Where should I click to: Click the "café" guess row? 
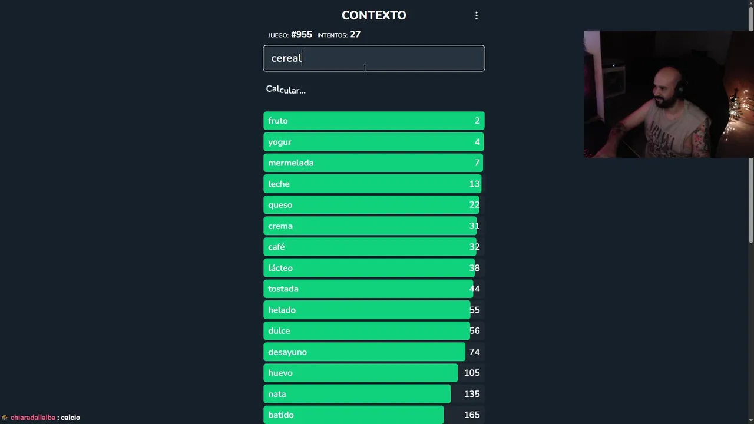pyautogui.click(x=373, y=247)
